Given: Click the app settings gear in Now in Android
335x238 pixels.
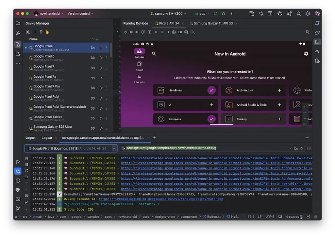Looking at the screenshot, I should (306, 54).
